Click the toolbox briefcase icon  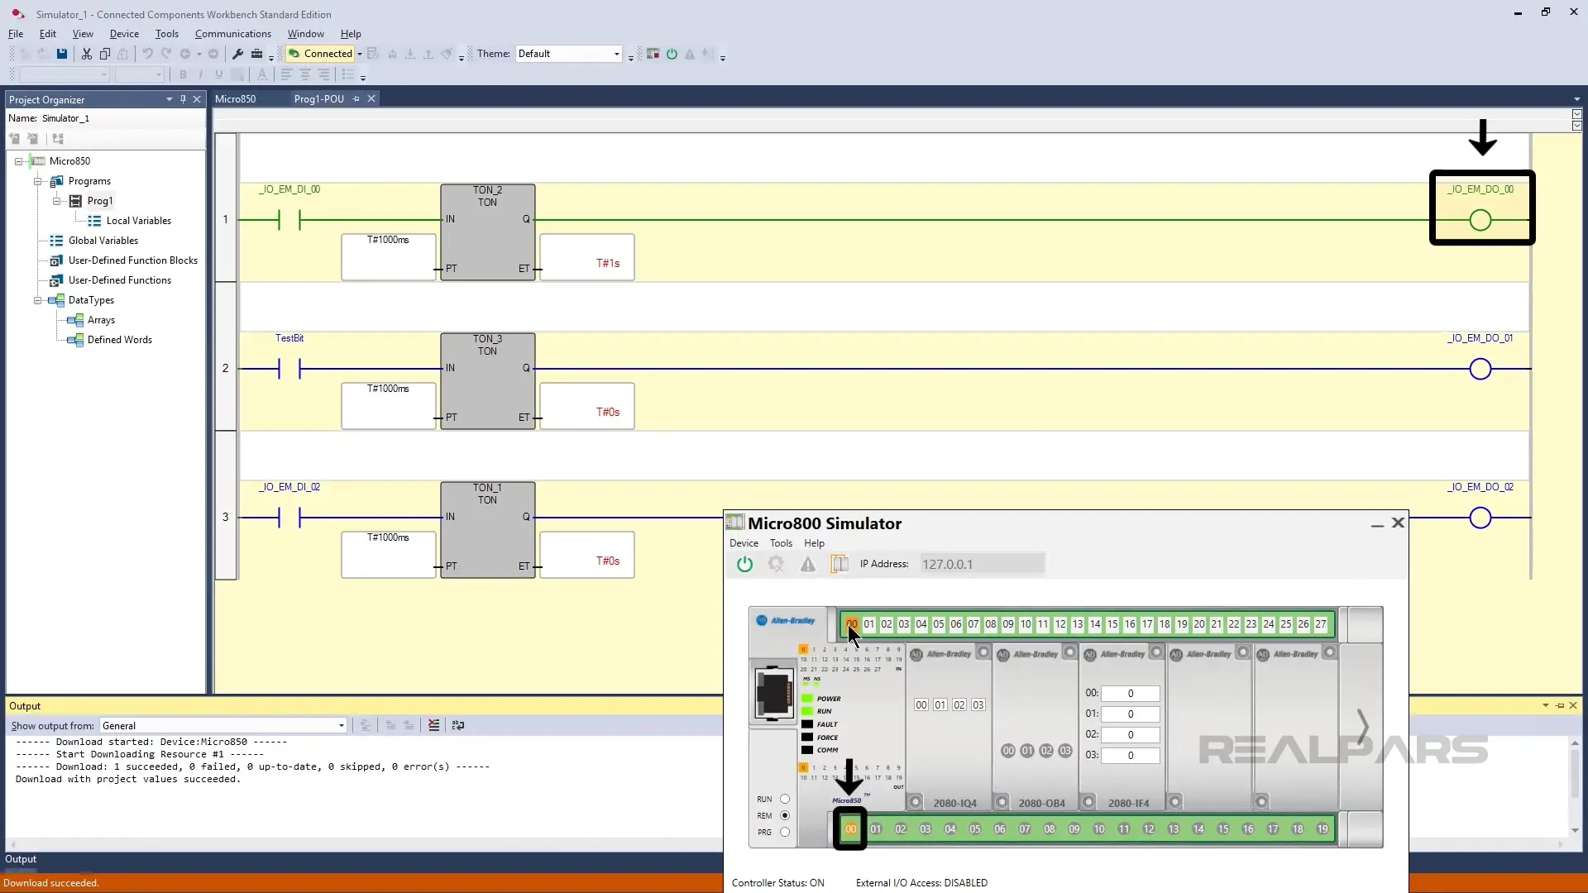coord(256,54)
